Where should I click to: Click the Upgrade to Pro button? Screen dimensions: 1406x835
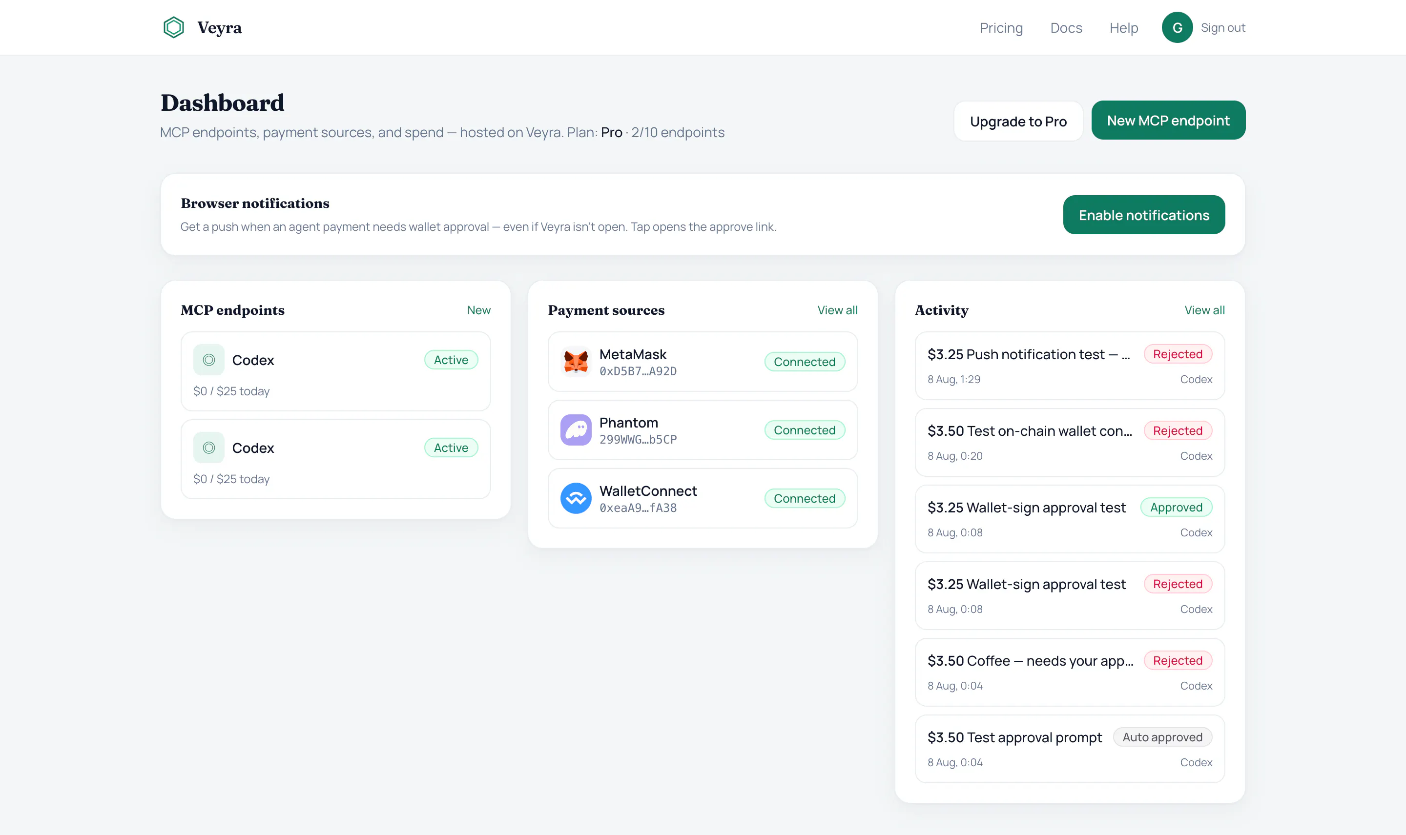(x=1017, y=121)
